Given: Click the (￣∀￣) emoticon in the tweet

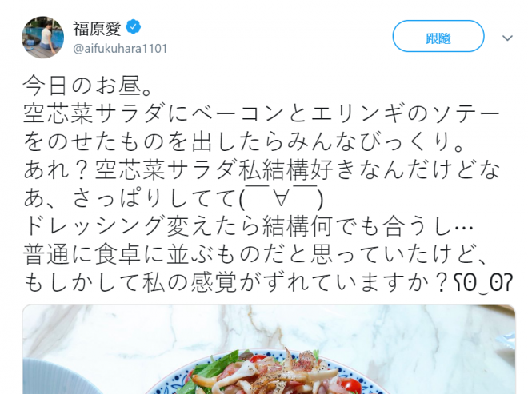Looking at the screenshot, I should (x=281, y=198).
